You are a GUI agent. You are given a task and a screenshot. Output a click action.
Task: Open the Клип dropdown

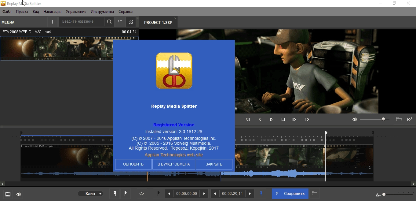click(x=90, y=194)
